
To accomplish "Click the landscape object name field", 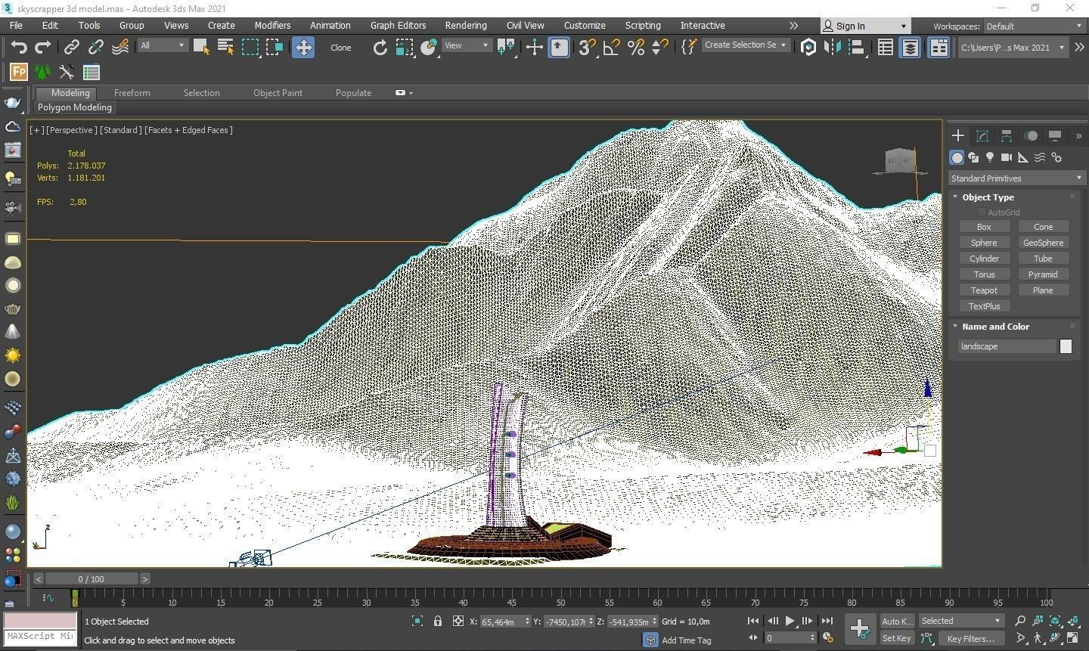I will (1007, 346).
